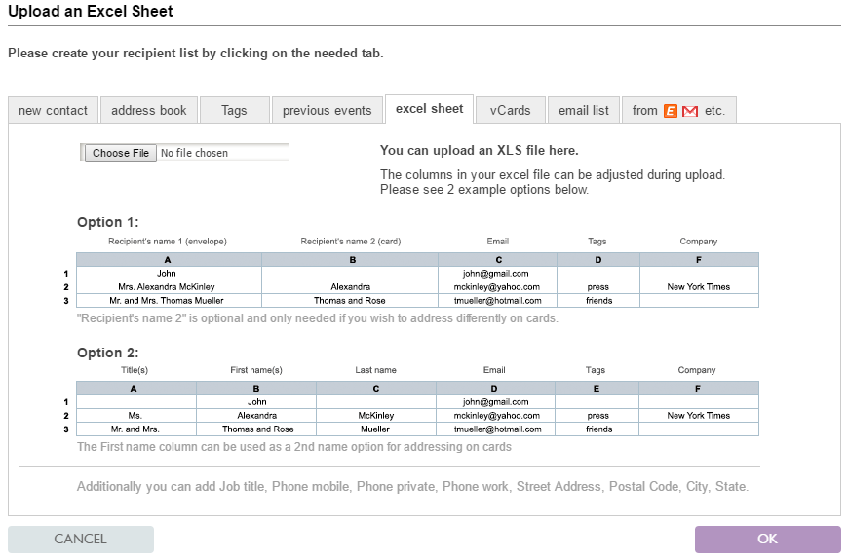Viewport: 848px width, 560px height.
Task: Click tmueller@hotmail.com in Option 2 table
Action: click(x=495, y=429)
